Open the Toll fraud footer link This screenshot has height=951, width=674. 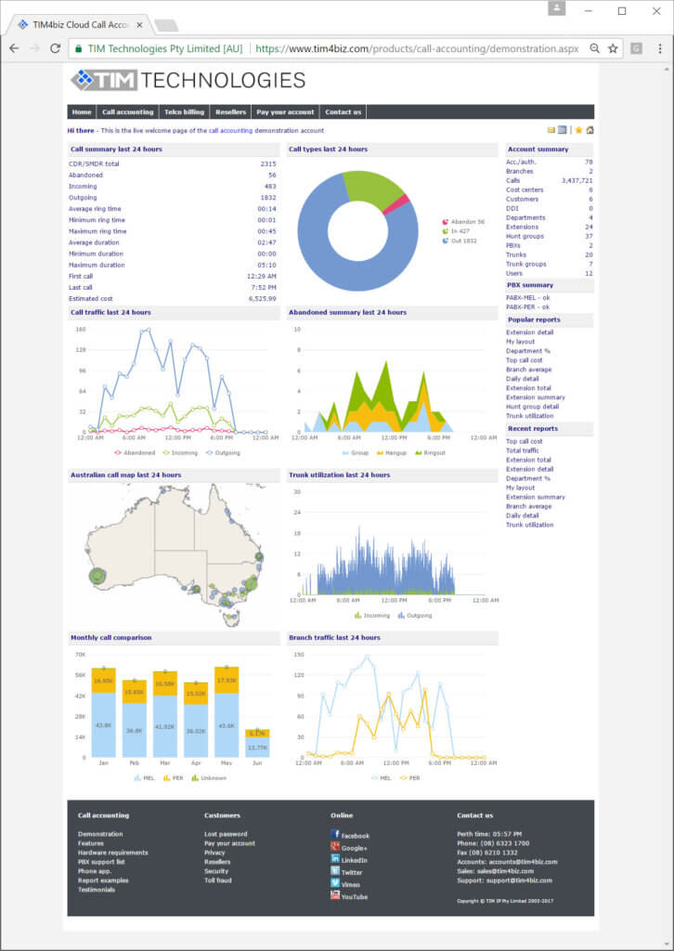pyautogui.click(x=218, y=880)
